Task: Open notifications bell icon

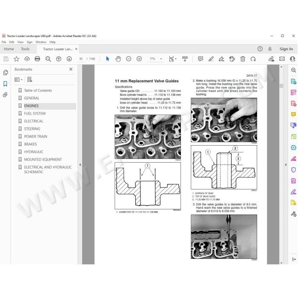Action: (x=270, y=49)
